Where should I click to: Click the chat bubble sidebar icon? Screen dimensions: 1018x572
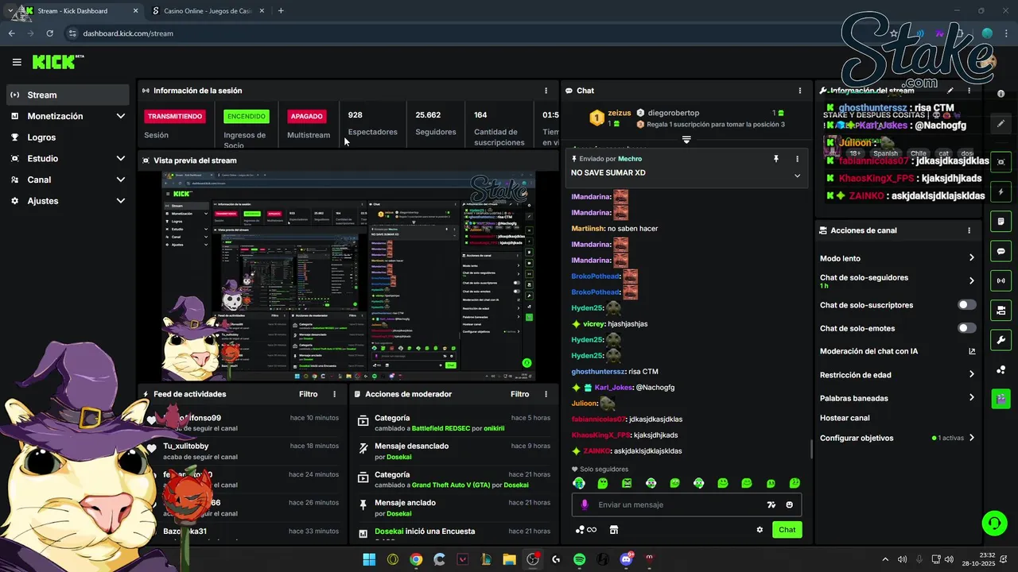click(1001, 251)
